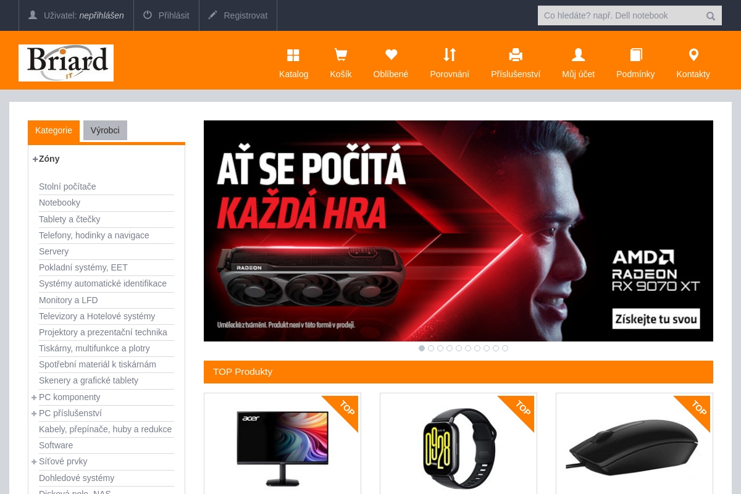Open Můj účet person icon
Screen dimensions: 741x494
coord(579,55)
